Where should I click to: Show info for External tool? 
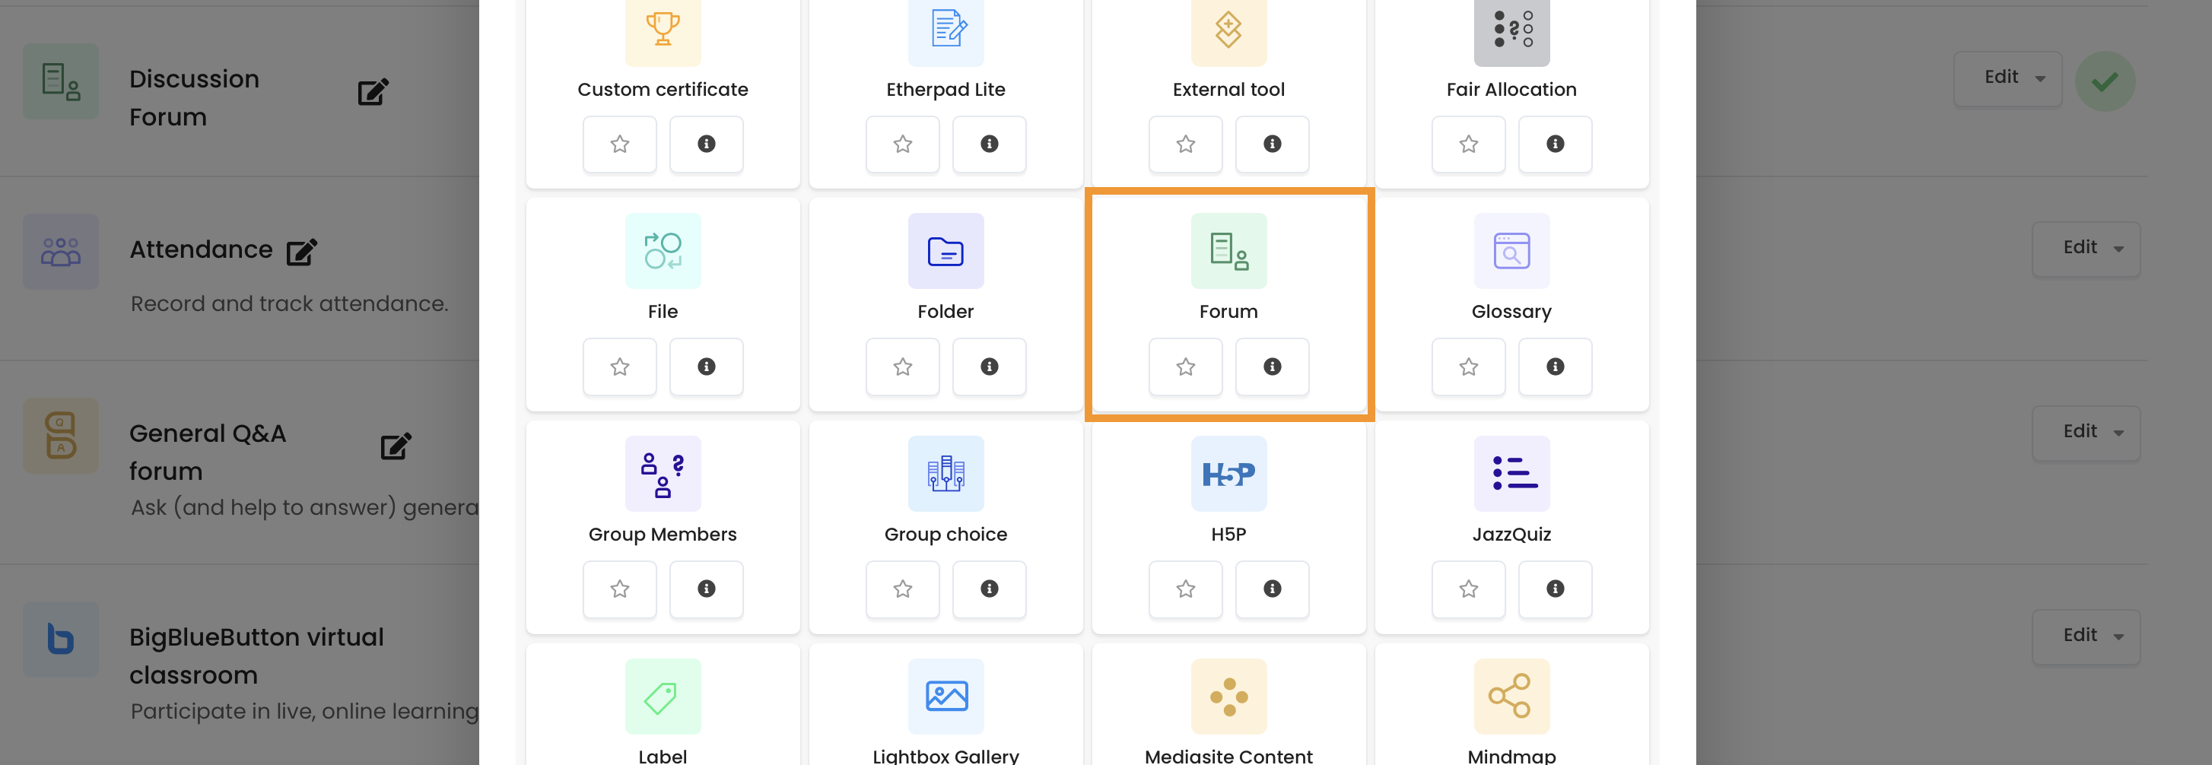coord(1272,144)
